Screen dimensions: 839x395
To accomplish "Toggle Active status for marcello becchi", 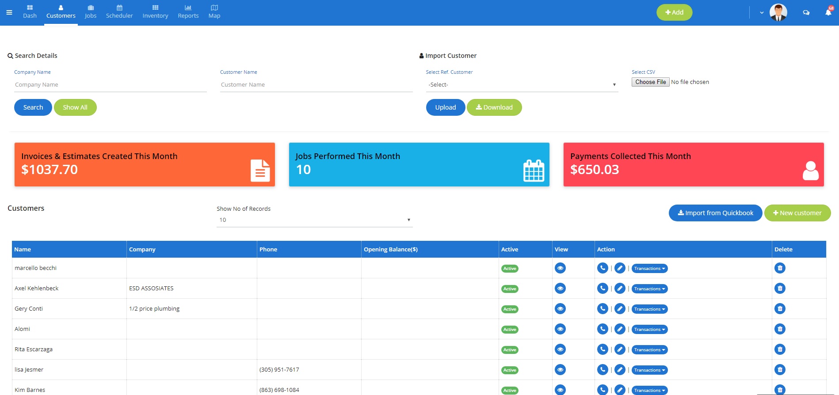I will (510, 269).
